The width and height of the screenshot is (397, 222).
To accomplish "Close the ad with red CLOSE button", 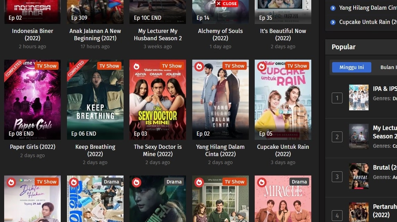I will coord(227,3).
